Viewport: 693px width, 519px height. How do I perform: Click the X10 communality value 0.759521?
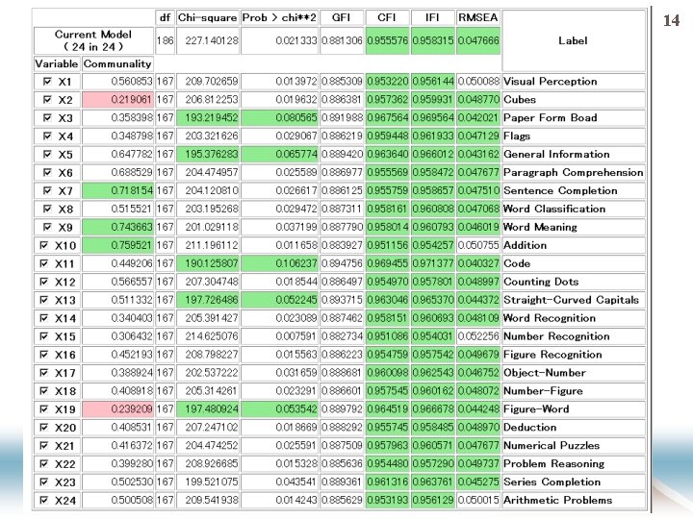coord(117,245)
